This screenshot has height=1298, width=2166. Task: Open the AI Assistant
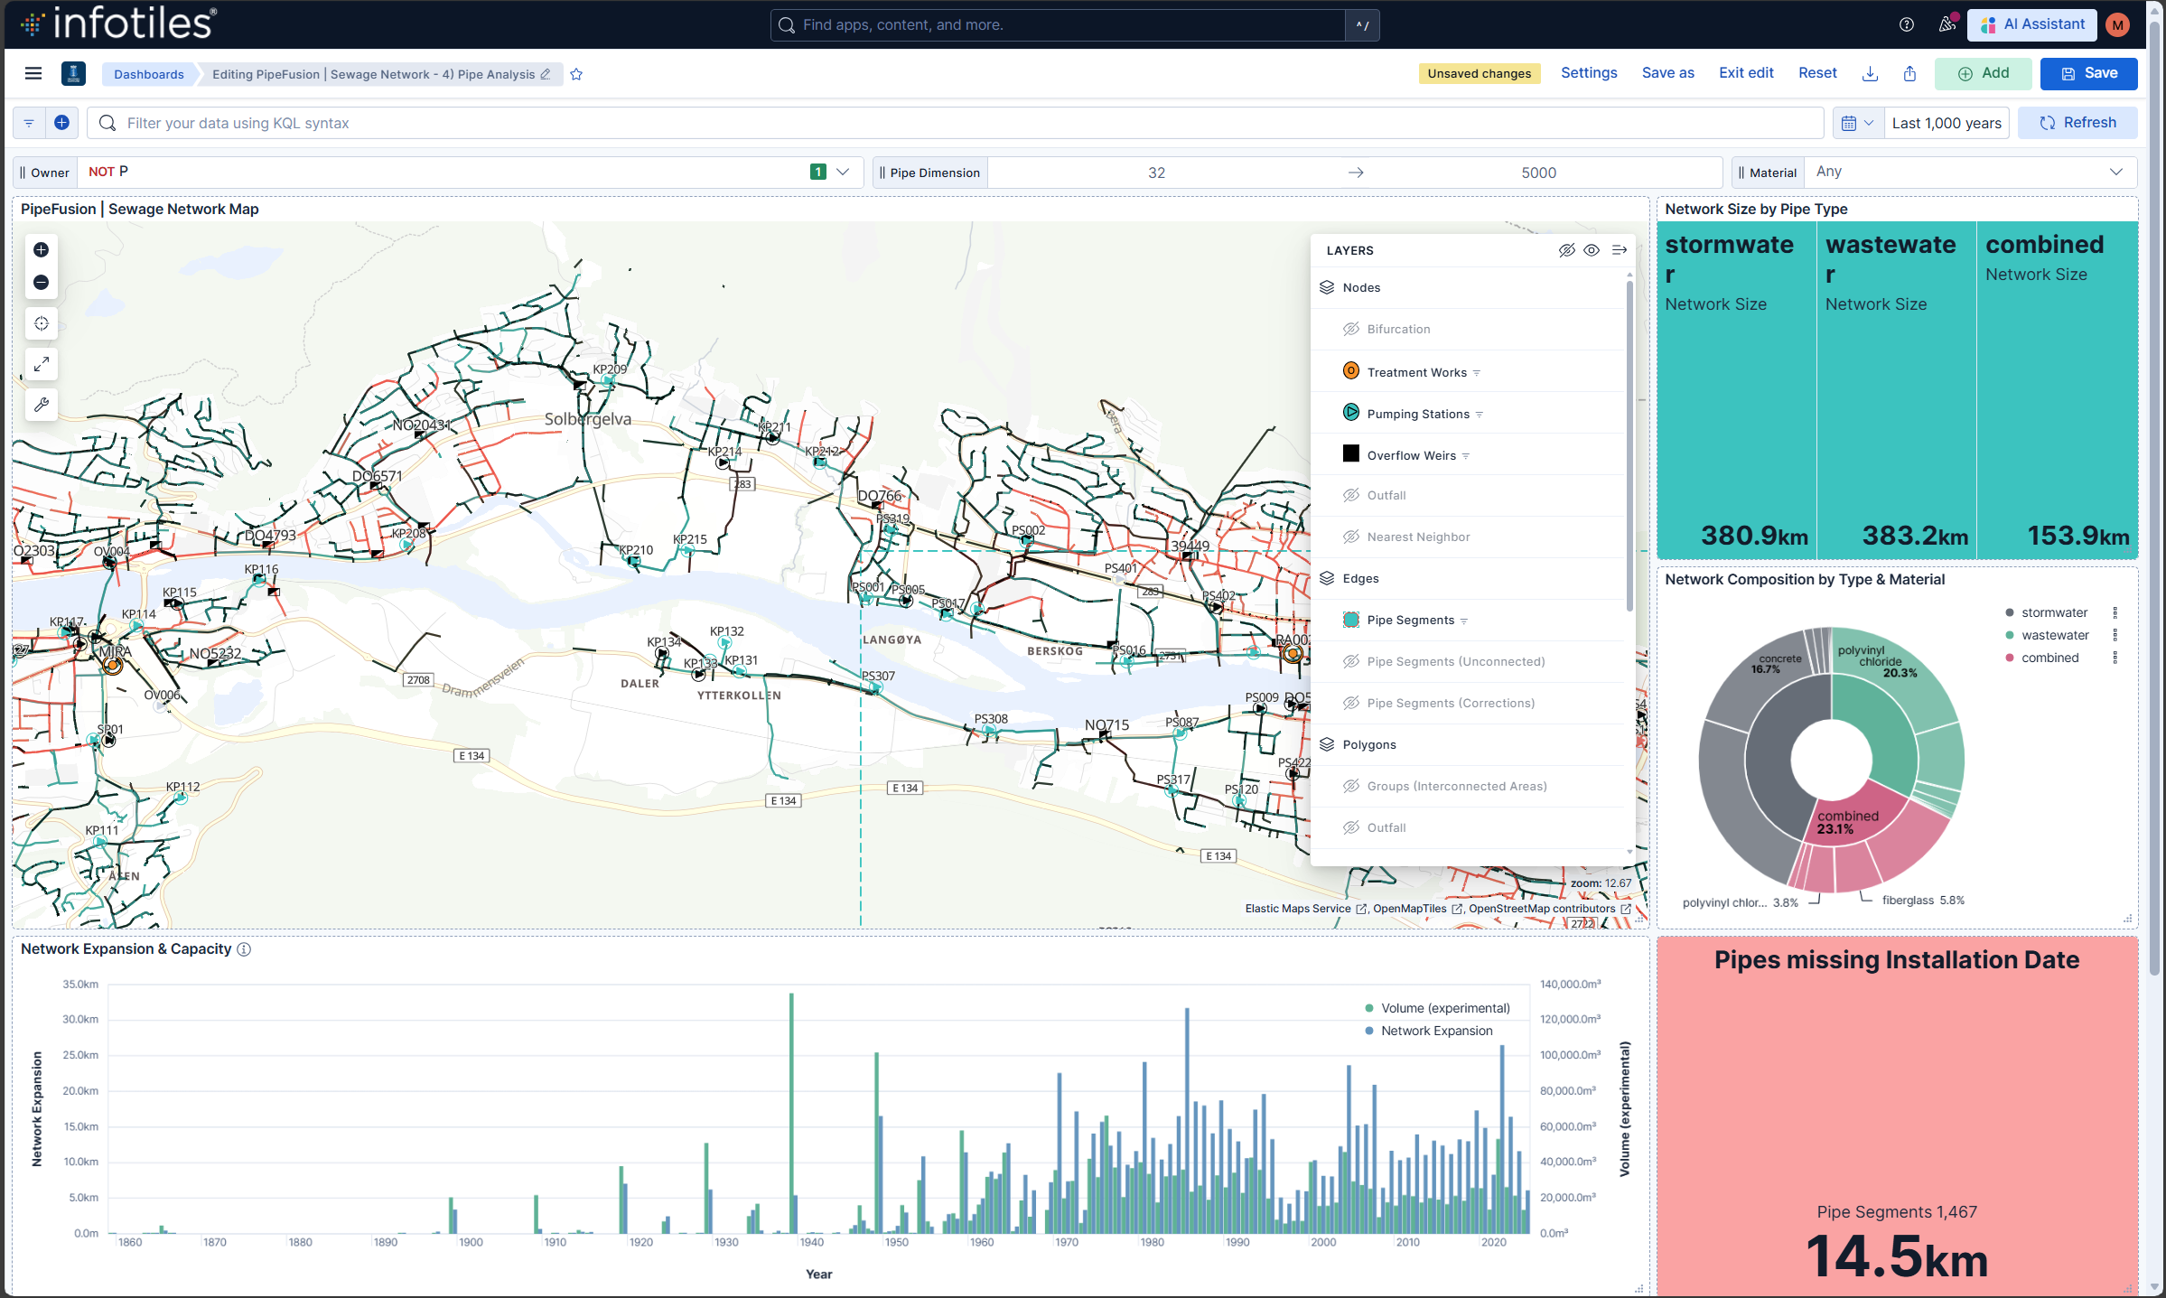2031,24
